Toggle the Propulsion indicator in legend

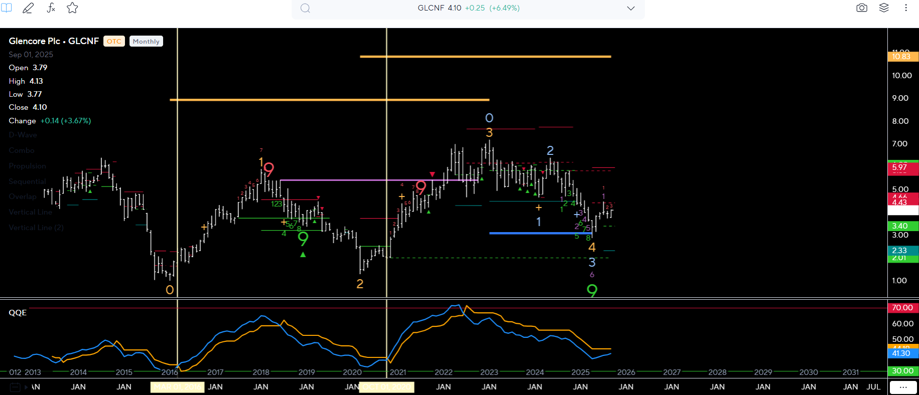tap(27, 166)
